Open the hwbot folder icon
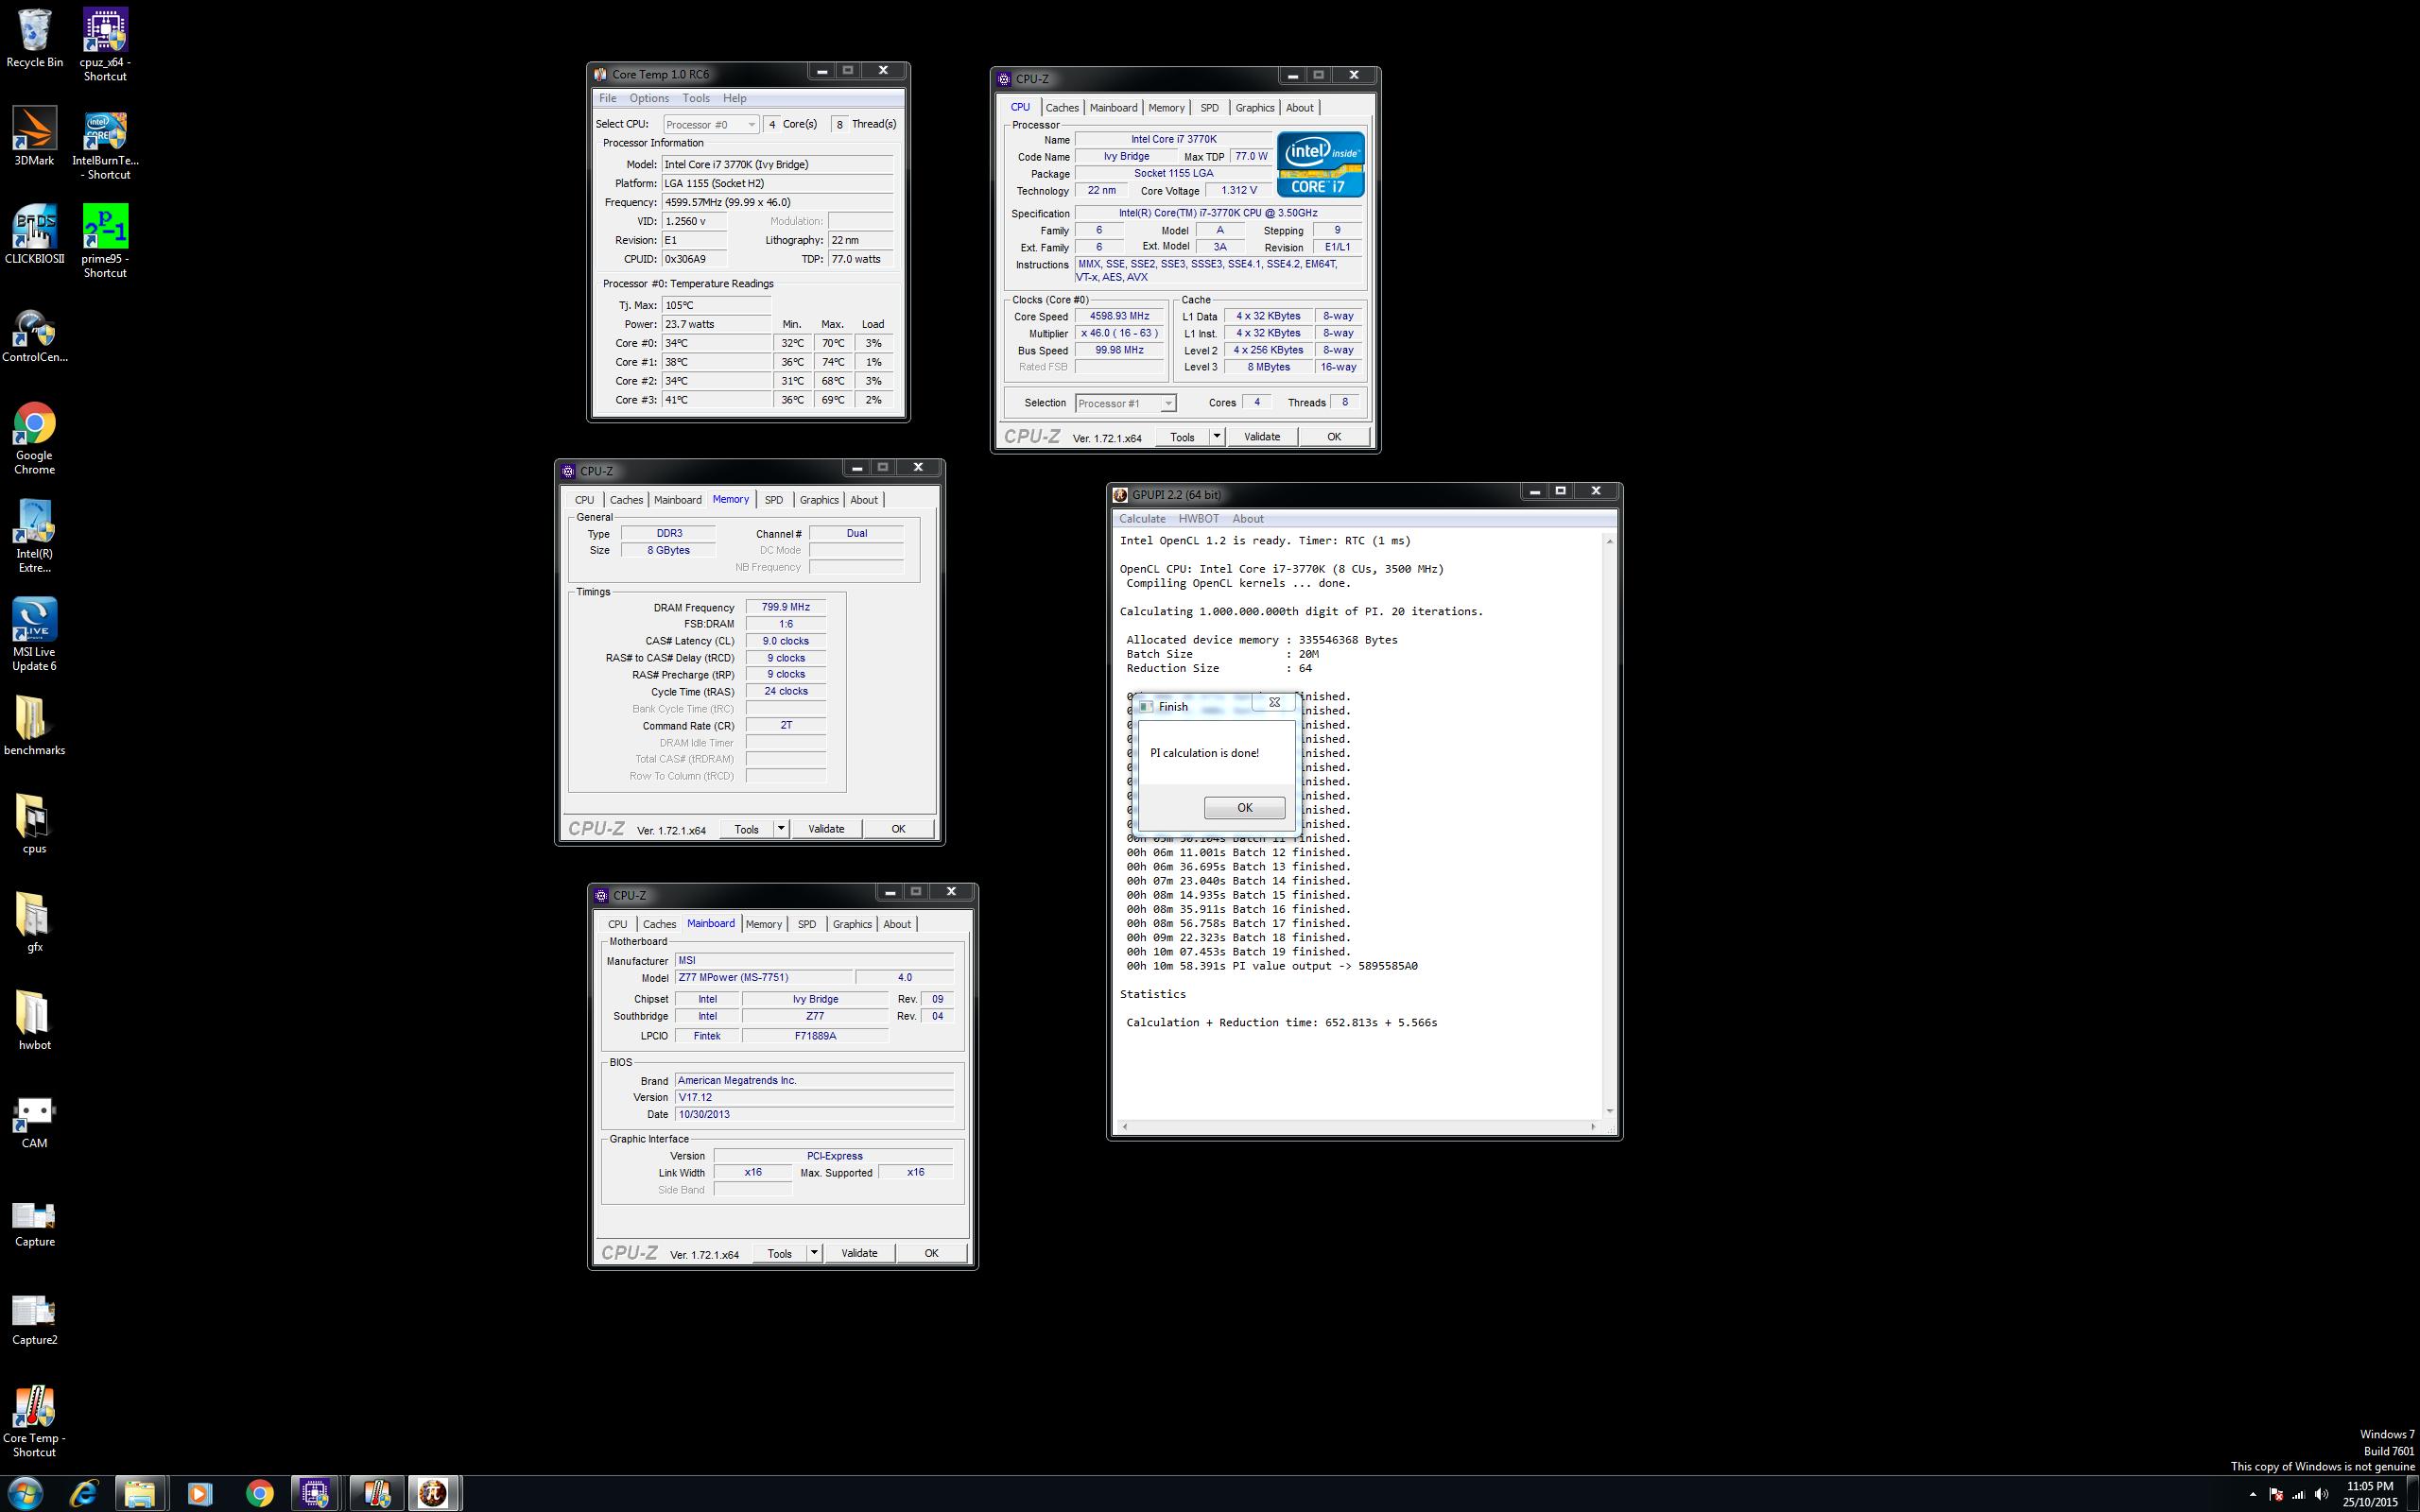The height and width of the screenshot is (1512, 2420). coord(34,1021)
